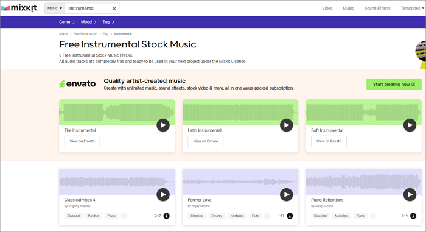The width and height of the screenshot is (426, 232).
Task: Show more tags on Piano Reflections
Action: tap(373, 216)
